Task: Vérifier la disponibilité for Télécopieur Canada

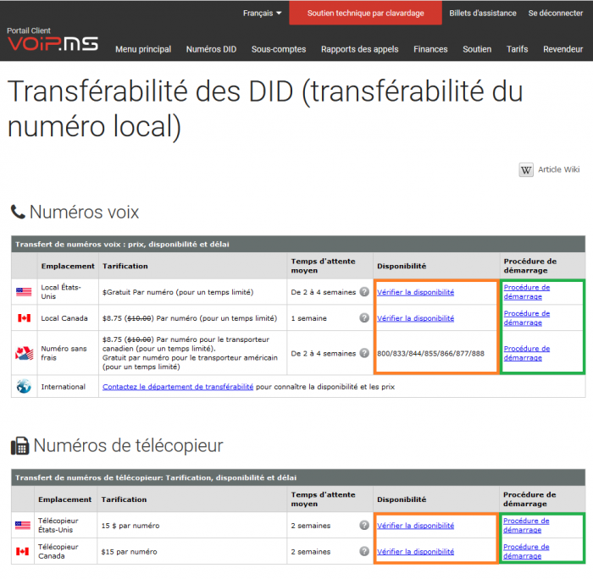Action: pos(415,551)
